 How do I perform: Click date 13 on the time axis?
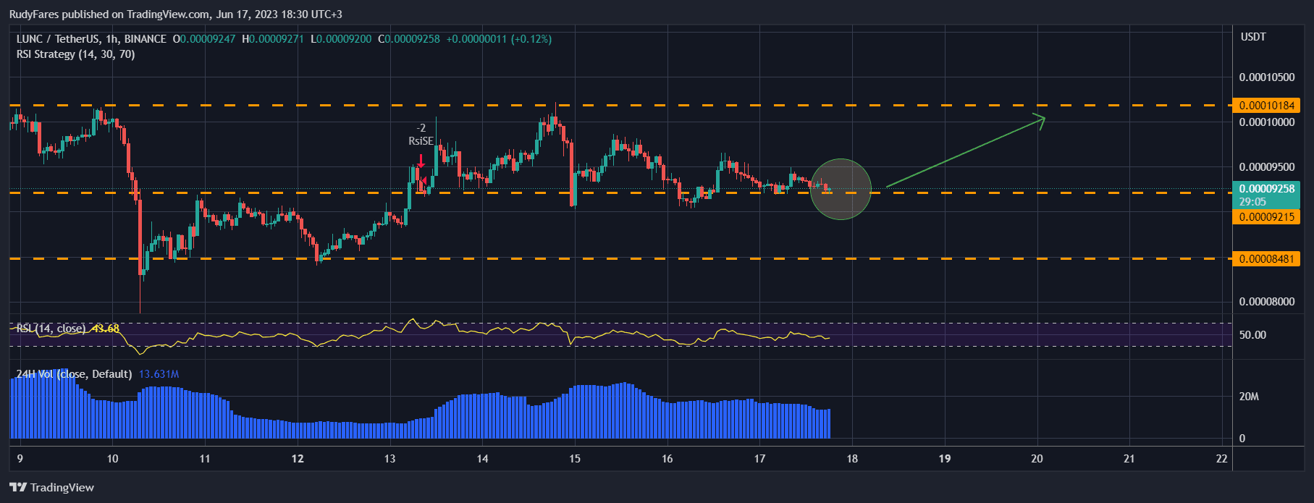click(390, 458)
